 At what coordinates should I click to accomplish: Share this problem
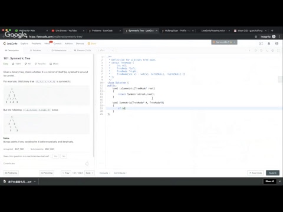point(54,64)
